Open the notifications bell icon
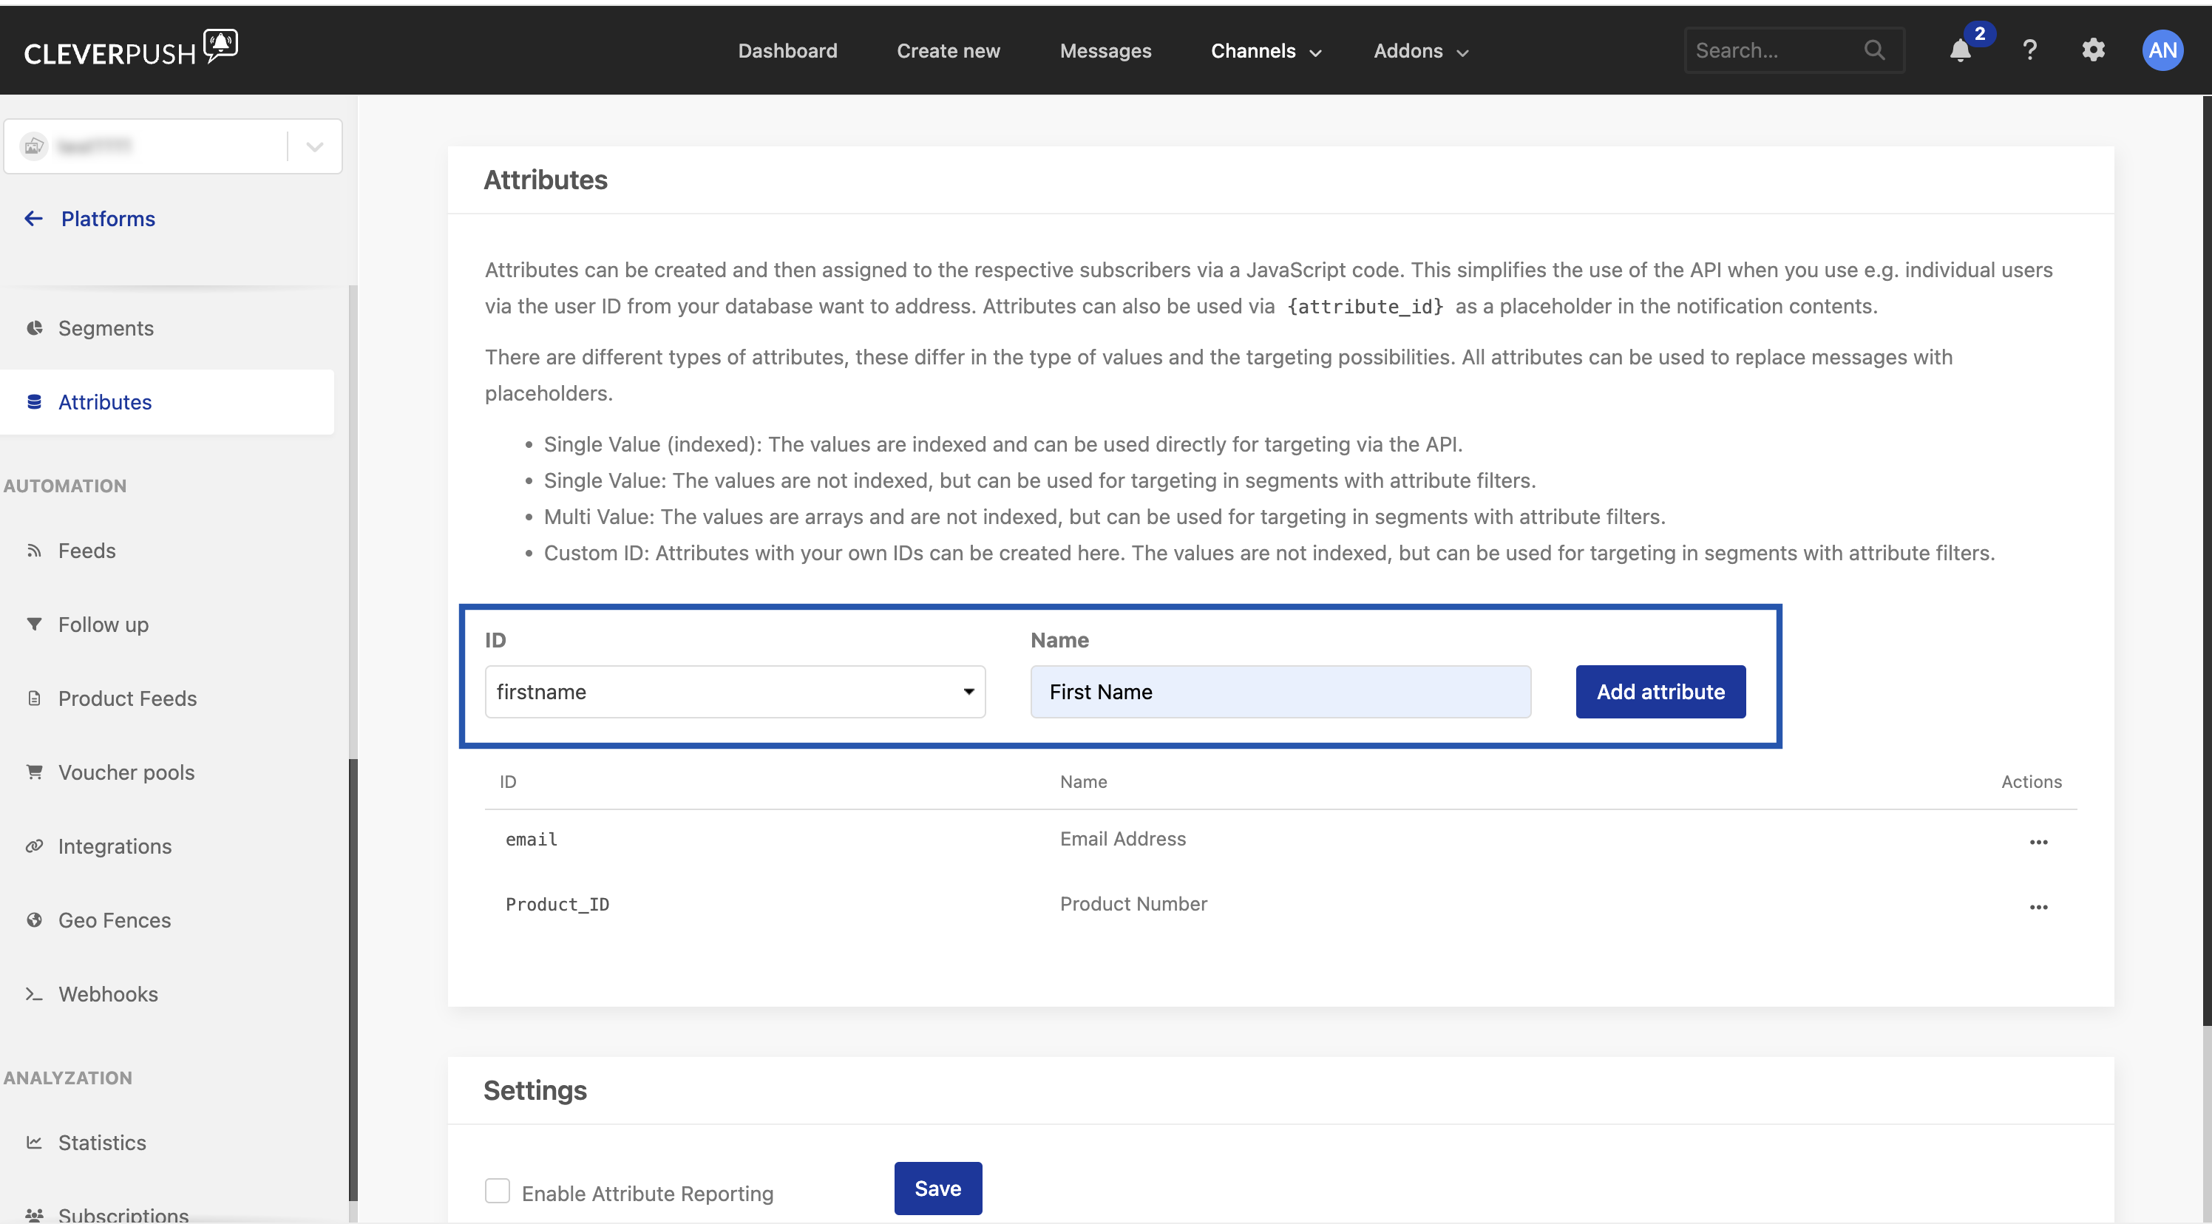 (x=1961, y=51)
